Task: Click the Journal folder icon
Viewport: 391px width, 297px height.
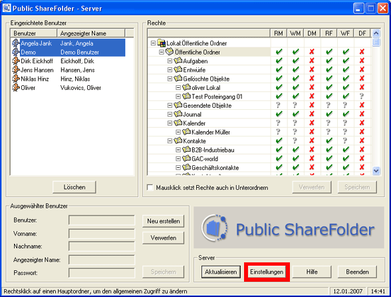Action: 178,114
